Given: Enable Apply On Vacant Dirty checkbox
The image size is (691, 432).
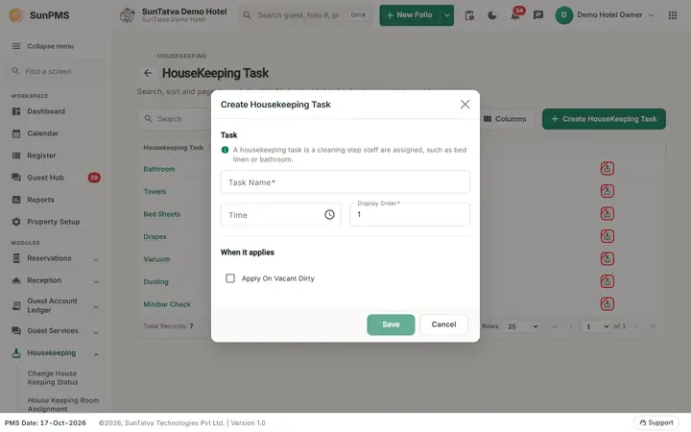Looking at the screenshot, I should pyautogui.click(x=230, y=278).
